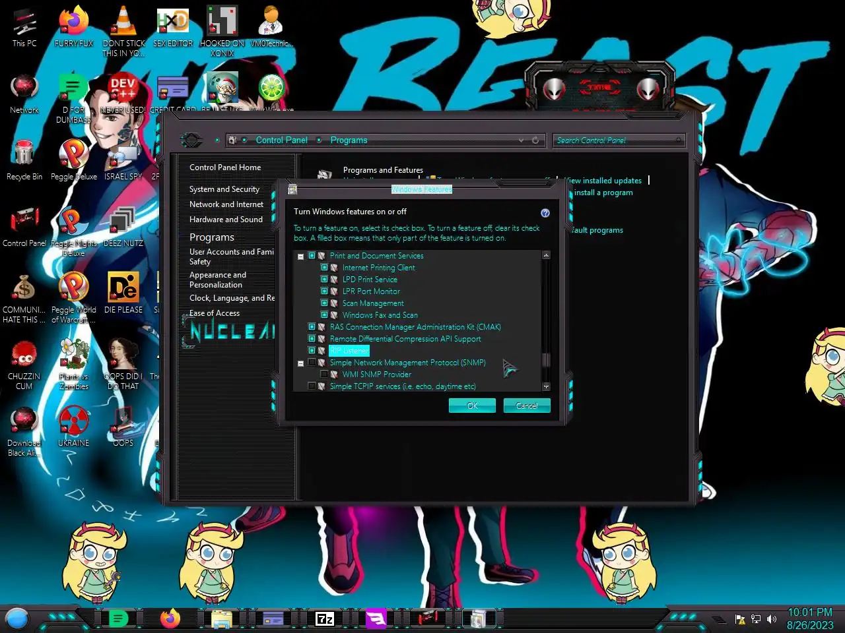Toggle the Print and Document Services checkbox
Screen dimensions: 845x633
pos(312,255)
